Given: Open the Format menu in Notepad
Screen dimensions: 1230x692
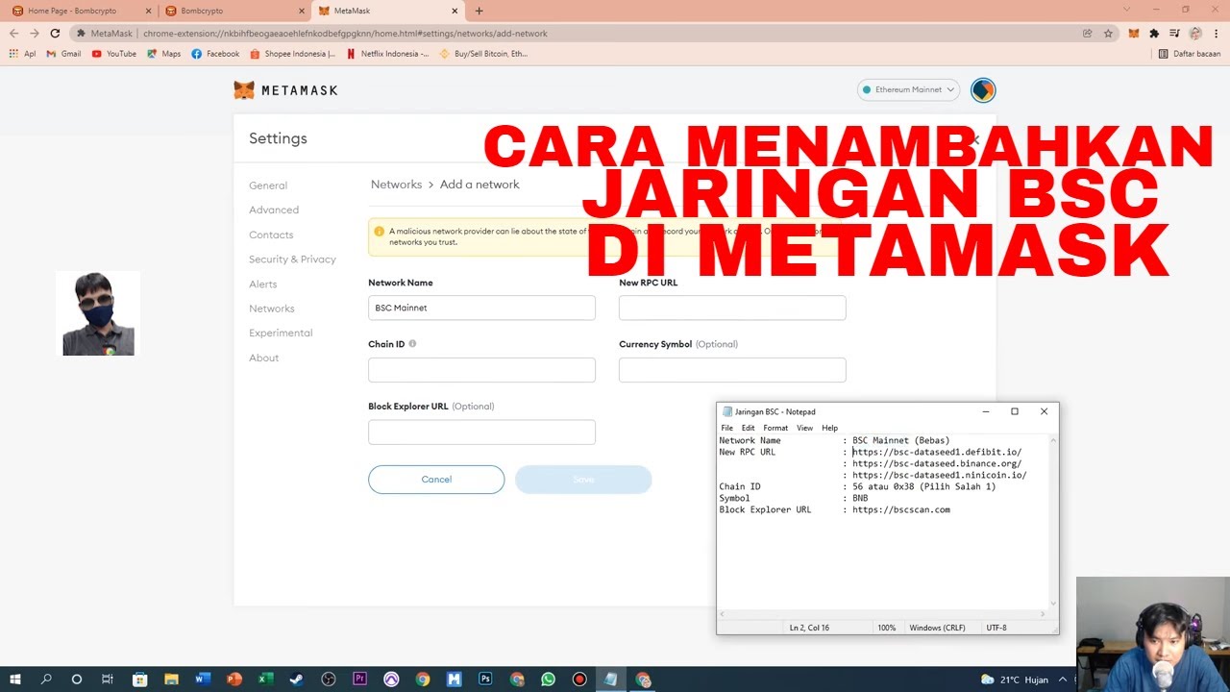Looking at the screenshot, I should point(775,428).
